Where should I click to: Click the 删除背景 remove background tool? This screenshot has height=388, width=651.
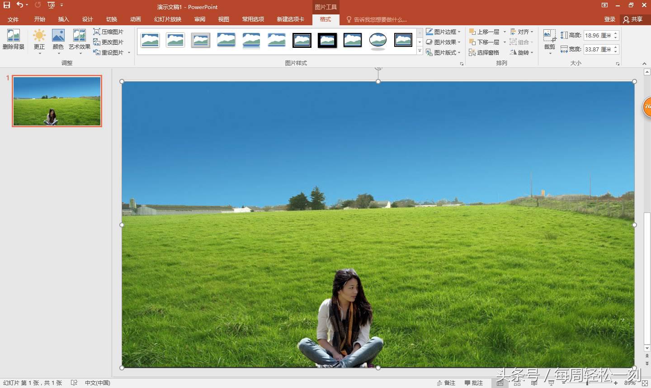click(x=14, y=39)
